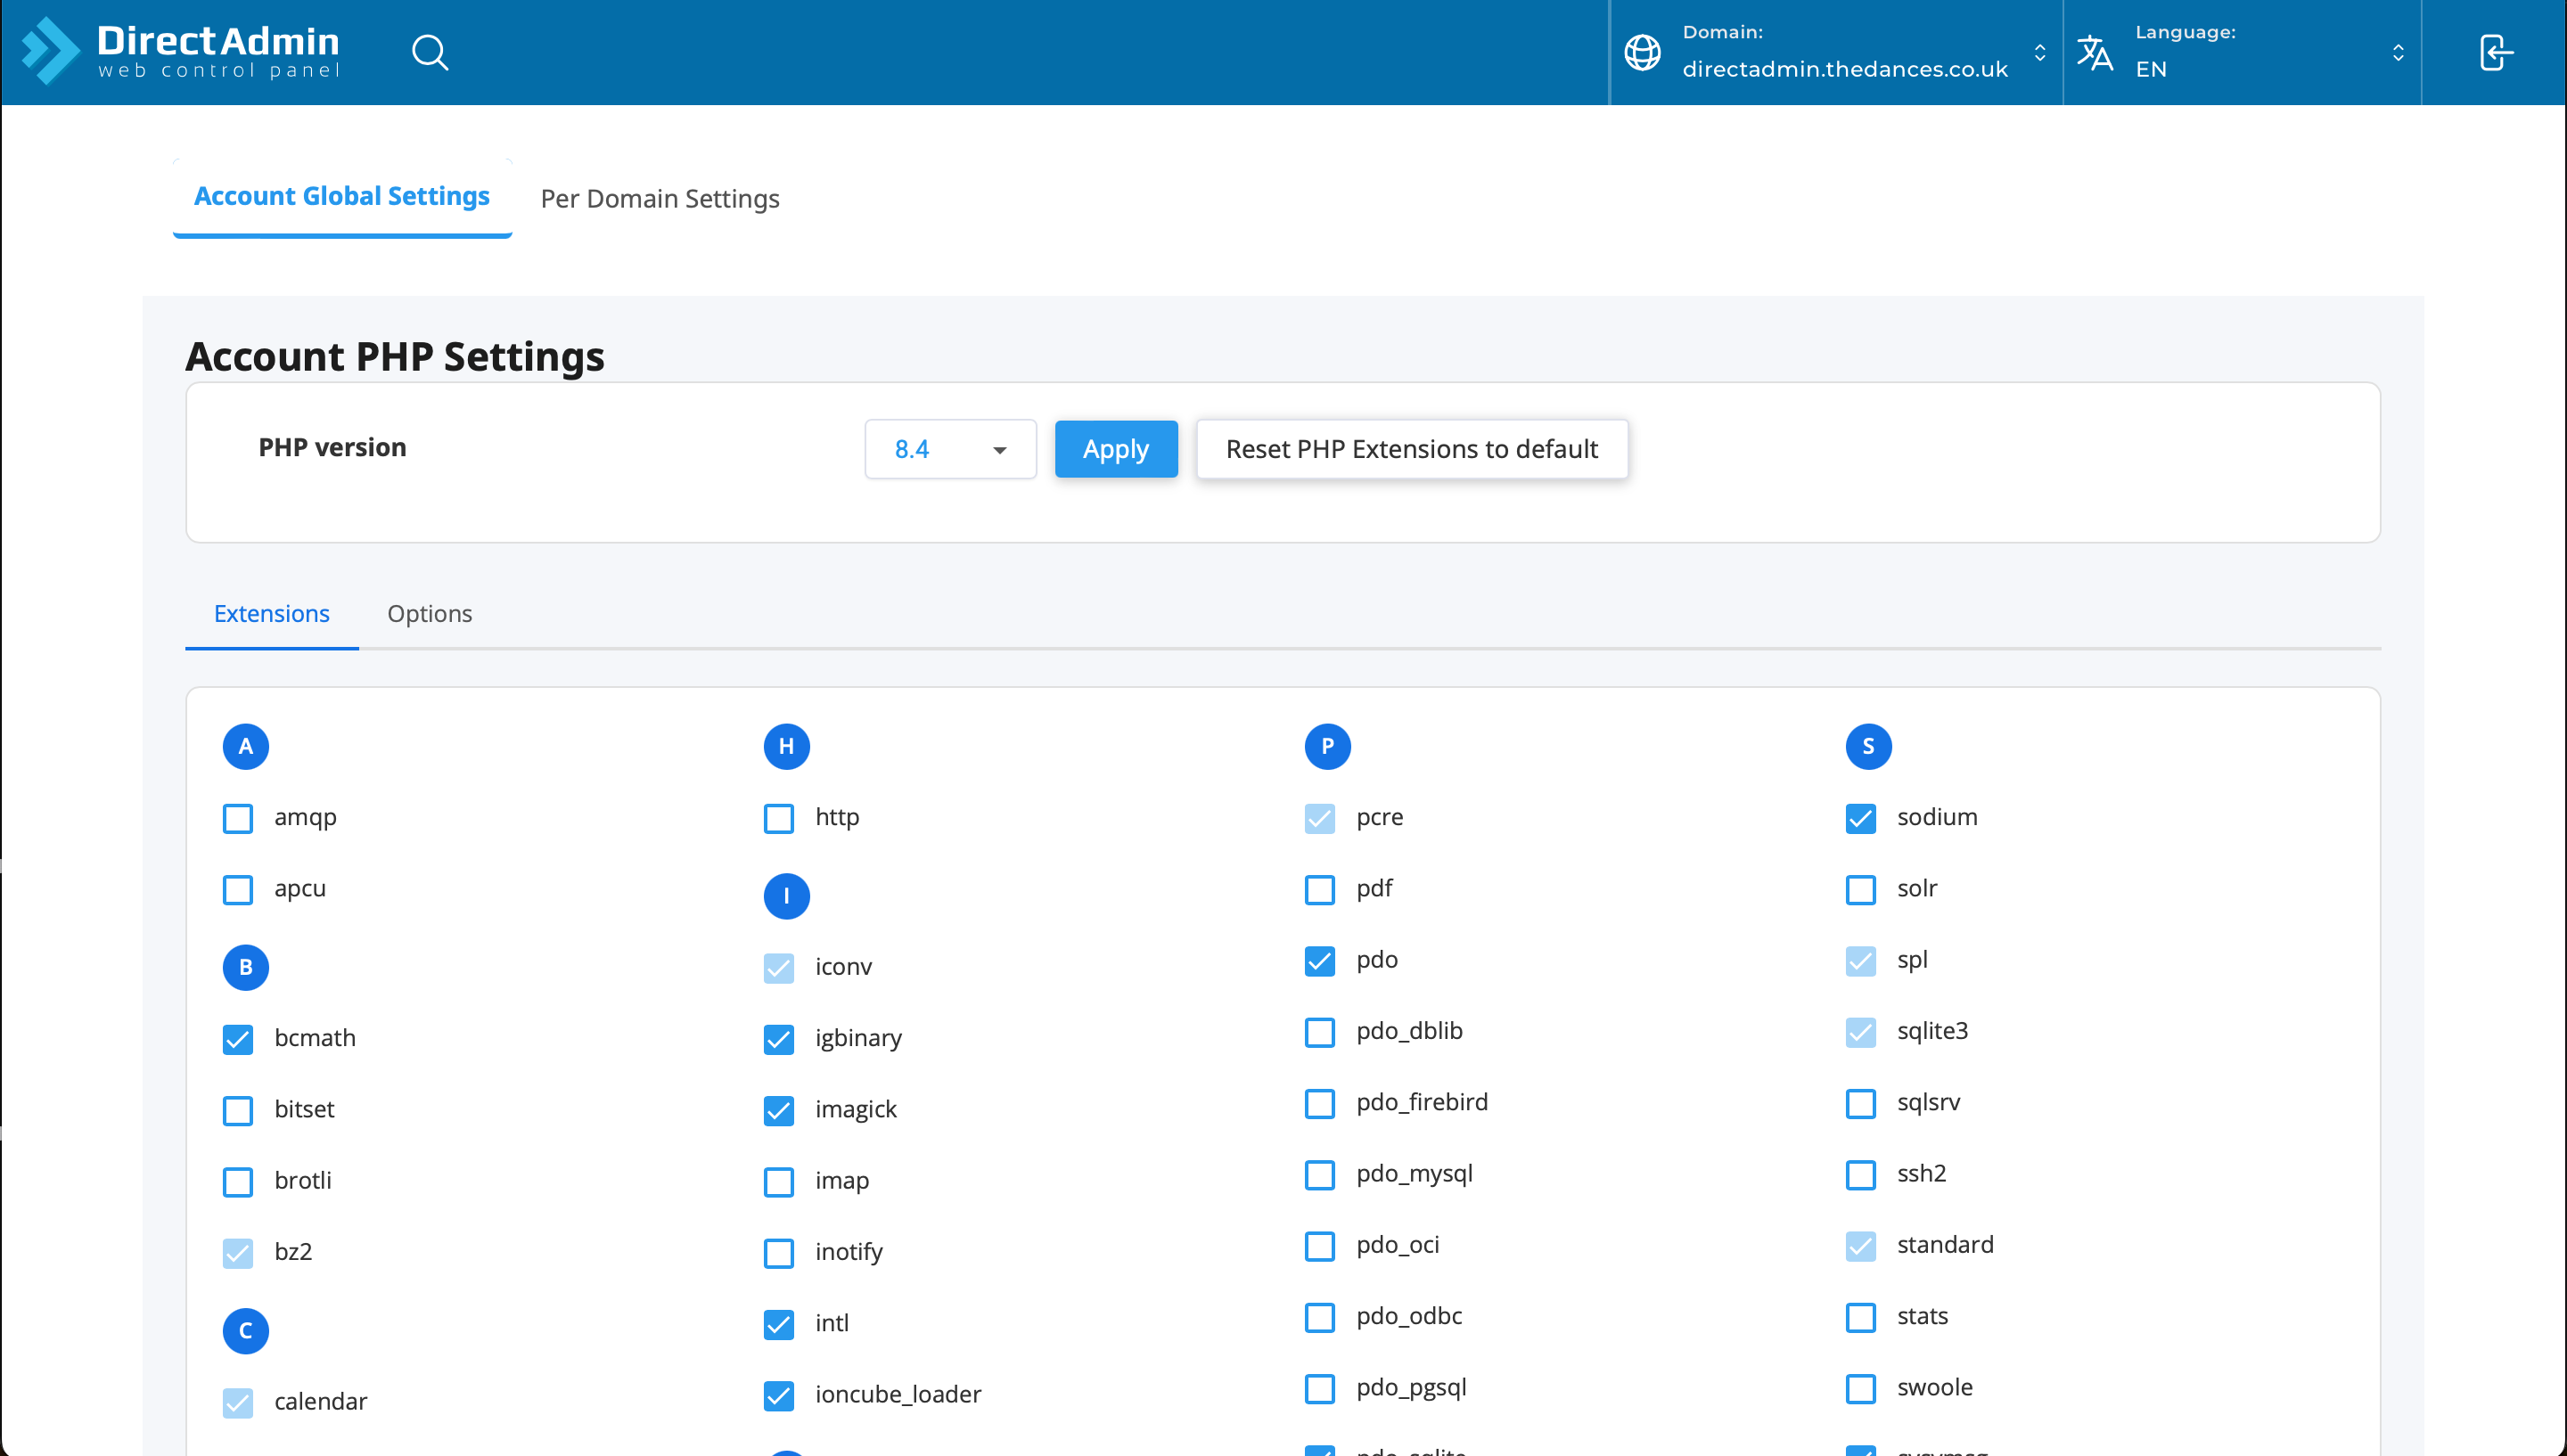
Task: Check the swoole extension
Action: 1861,1388
